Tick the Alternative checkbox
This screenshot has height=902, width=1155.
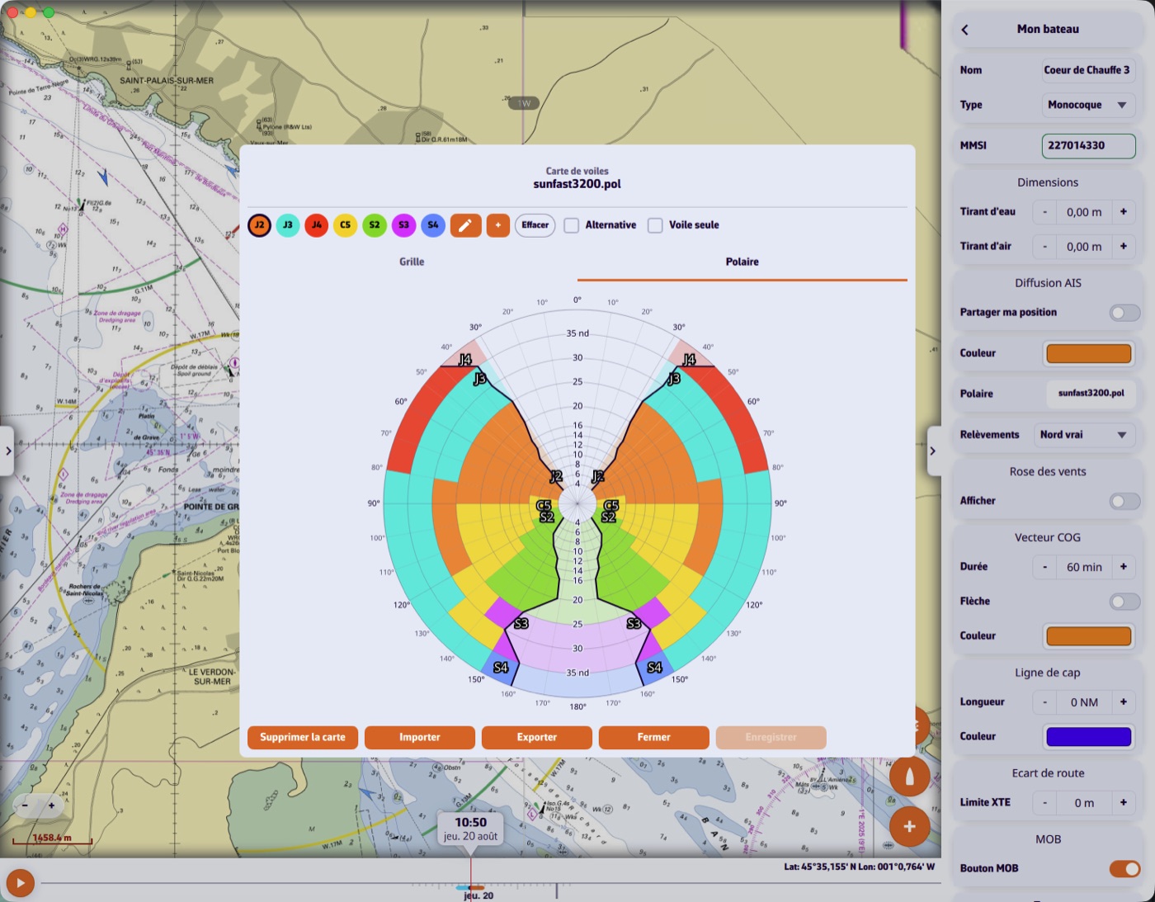coord(571,225)
